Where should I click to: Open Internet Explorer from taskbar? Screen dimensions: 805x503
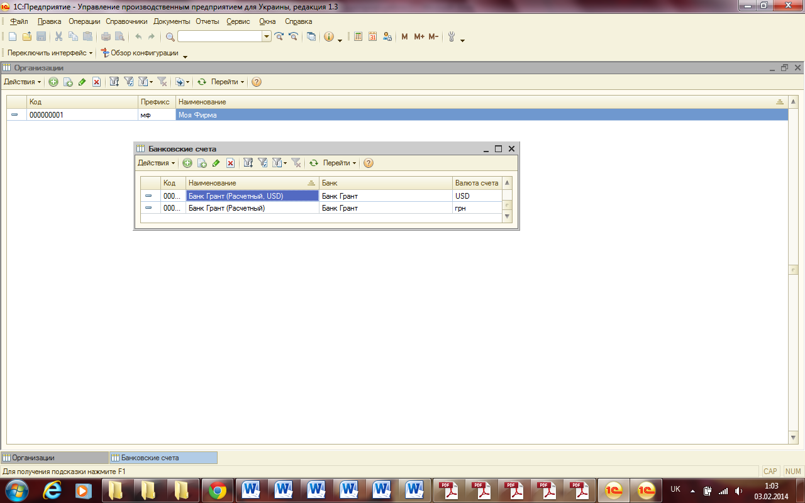53,490
